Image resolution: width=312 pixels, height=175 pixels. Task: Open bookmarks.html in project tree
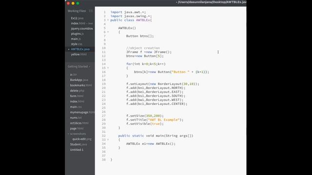(x=81, y=85)
